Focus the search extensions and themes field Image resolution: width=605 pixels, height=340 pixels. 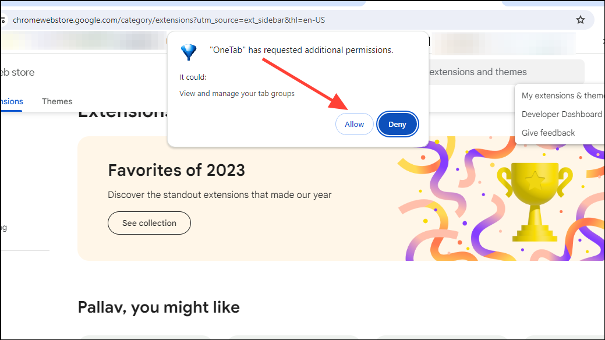[x=506, y=72]
